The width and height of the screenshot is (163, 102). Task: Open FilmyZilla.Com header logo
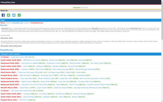(8, 2)
